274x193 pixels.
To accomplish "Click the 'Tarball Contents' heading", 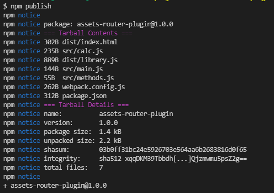I will click(88, 33).
